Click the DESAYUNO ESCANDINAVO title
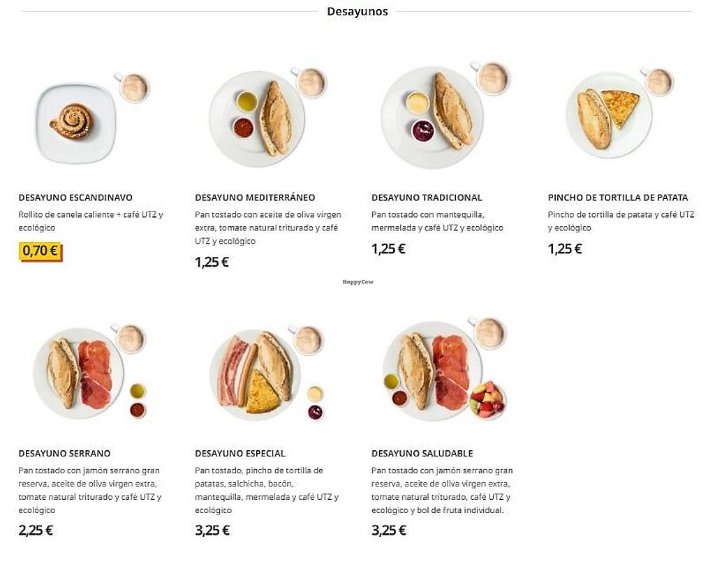Image resolution: width=715 pixels, height=564 pixels. (75, 198)
